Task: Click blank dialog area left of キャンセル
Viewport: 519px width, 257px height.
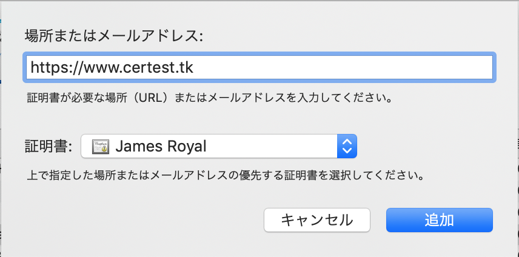Action: (152, 220)
